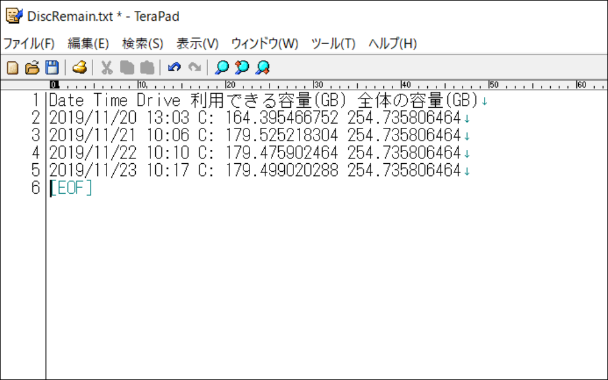
Task: Open the ツール(T) menu
Action: pos(334,43)
